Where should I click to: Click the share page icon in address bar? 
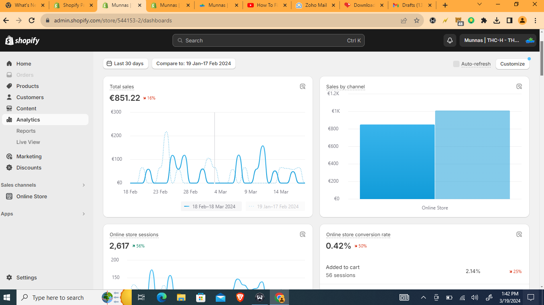tap(404, 20)
